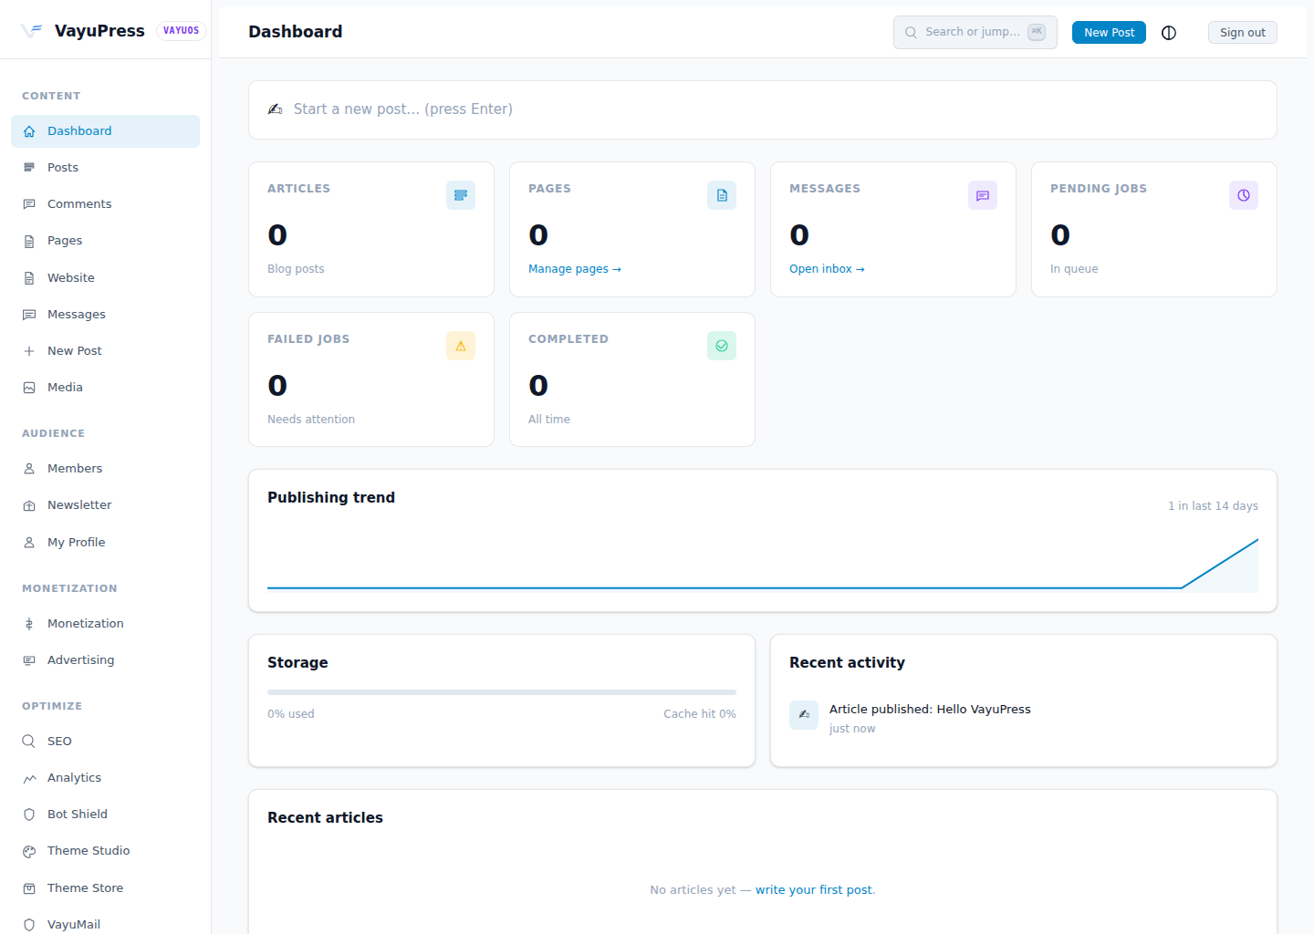Screen dimensions: 1314x934
Task: Open Analytics from the sidebar
Action: point(105,778)
